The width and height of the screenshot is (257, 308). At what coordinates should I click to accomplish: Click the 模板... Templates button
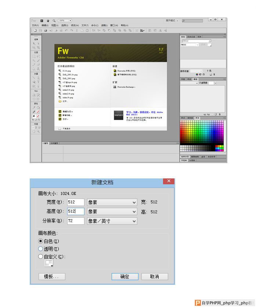point(52,276)
